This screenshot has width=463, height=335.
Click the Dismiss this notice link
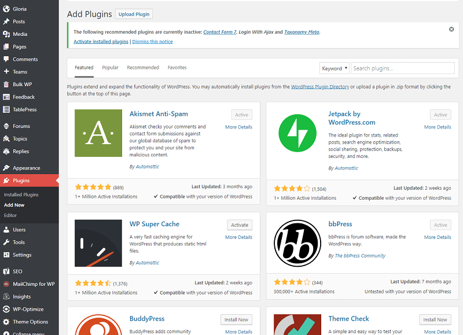click(x=152, y=42)
